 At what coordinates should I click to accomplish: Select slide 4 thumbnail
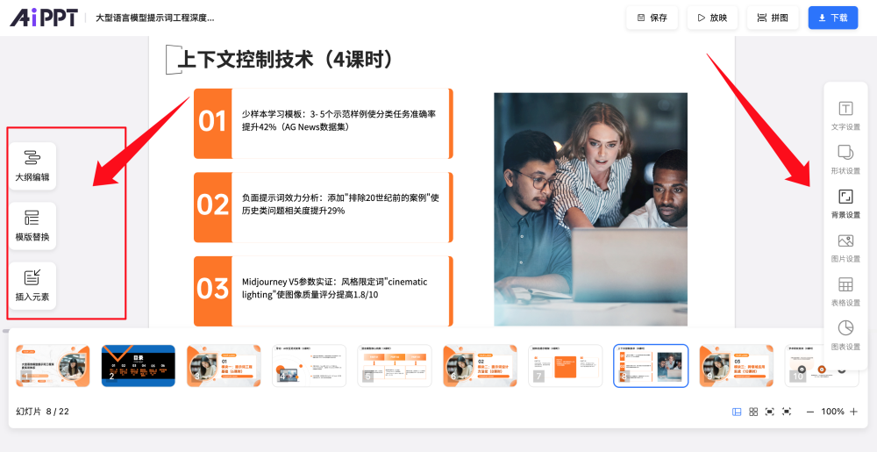(310, 366)
